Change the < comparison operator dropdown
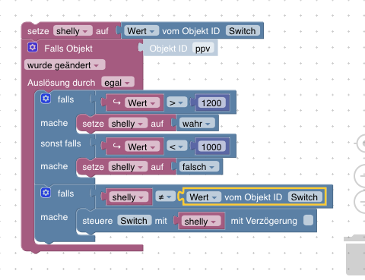Viewport: 365px width, 280px height. pyautogui.click(x=176, y=146)
